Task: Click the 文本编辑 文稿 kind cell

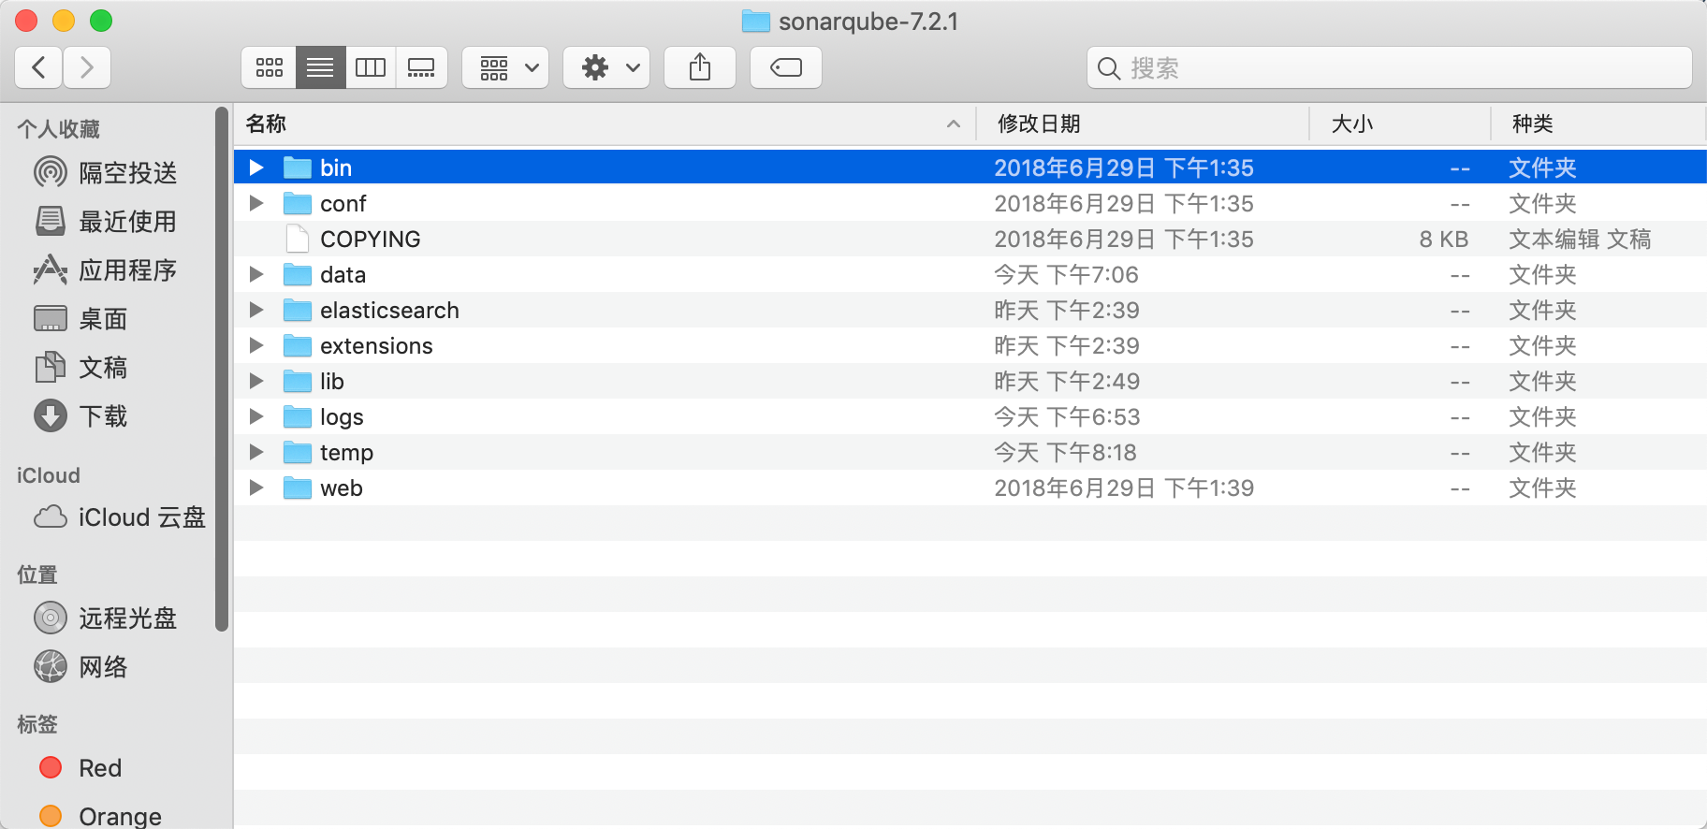Action: tap(1580, 239)
